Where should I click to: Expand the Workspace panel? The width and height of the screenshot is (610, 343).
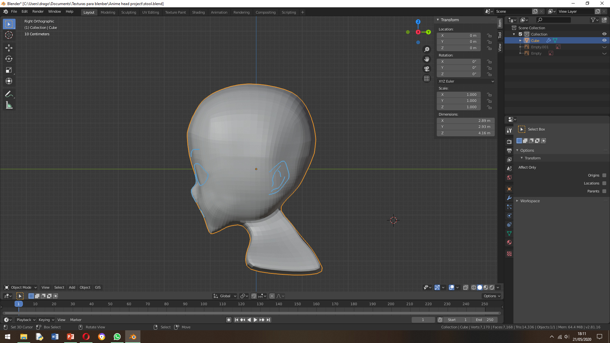click(x=530, y=201)
